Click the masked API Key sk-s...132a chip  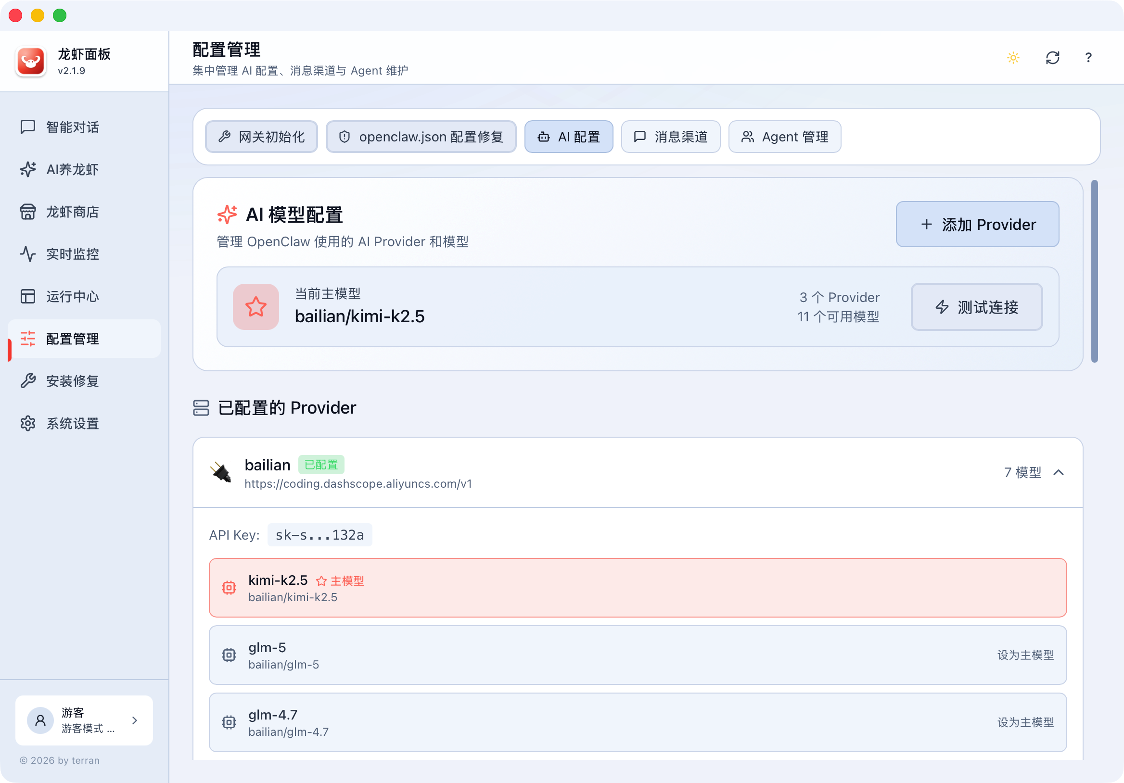(x=319, y=535)
